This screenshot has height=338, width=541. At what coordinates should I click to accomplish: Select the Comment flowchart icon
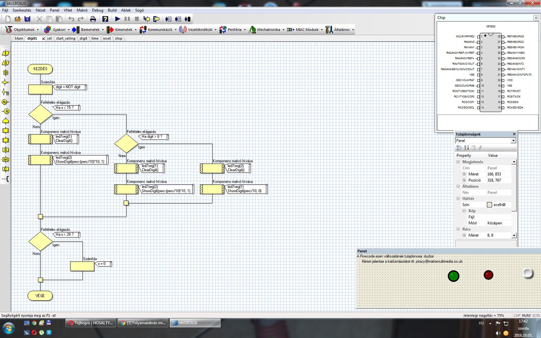[5, 179]
